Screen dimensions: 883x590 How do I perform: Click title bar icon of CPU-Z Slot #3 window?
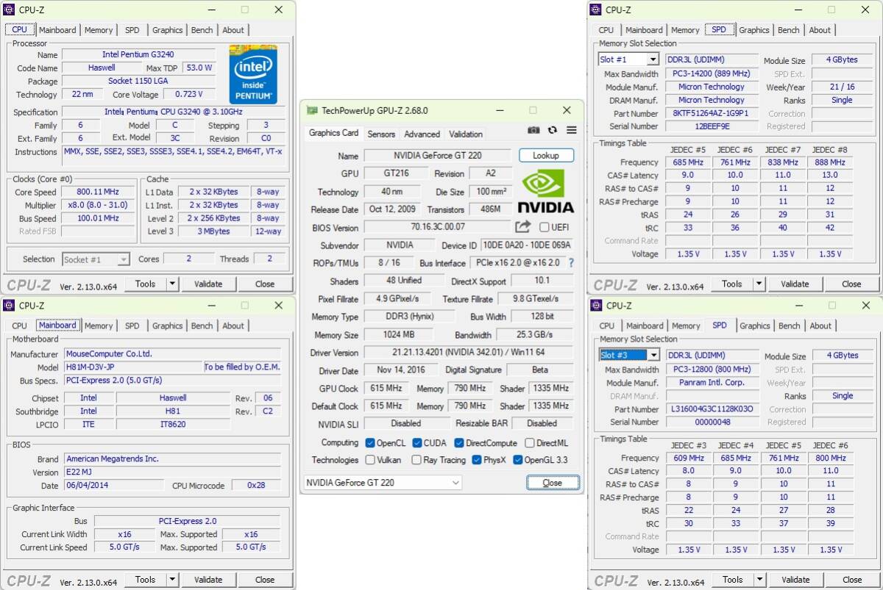click(595, 306)
